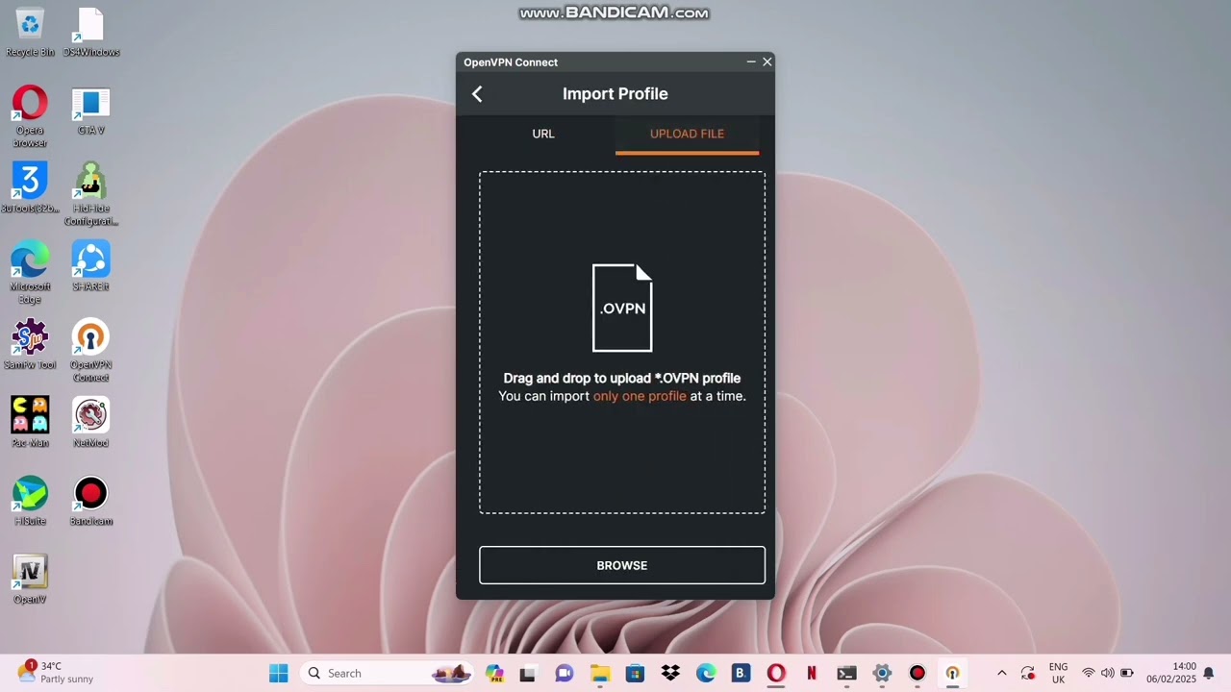Select the NetMod desktop shortcut
The image size is (1231, 692).
click(x=90, y=423)
